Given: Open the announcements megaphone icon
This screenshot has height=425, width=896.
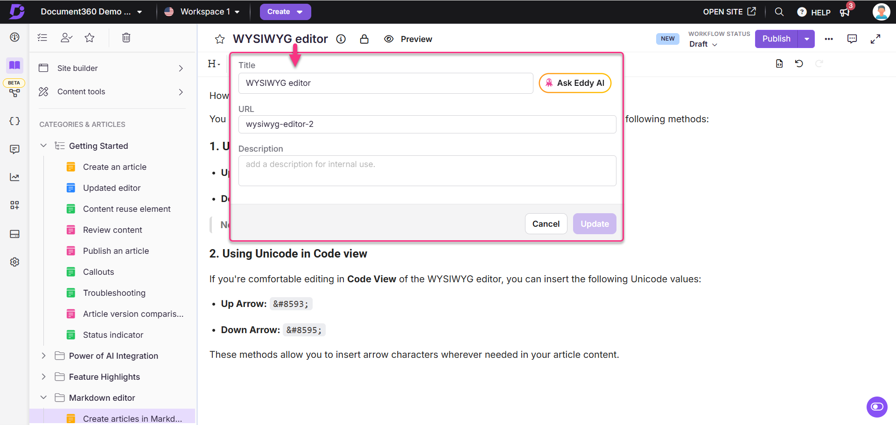Looking at the screenshot, I should 845,12.
